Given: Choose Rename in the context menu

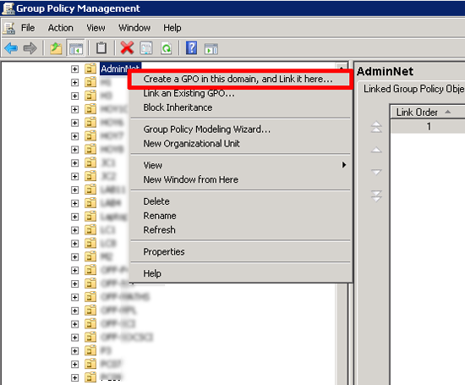Looking at the screenshot, I should point(240,216).
